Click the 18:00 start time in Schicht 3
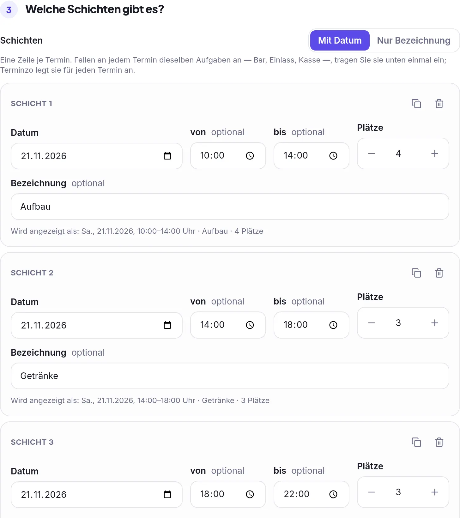 coord(212,494)
